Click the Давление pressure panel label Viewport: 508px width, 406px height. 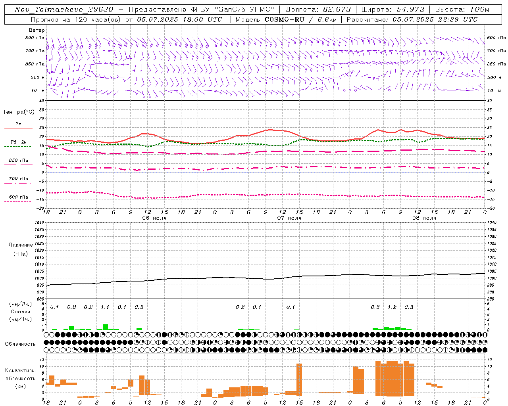coord(20,245)
